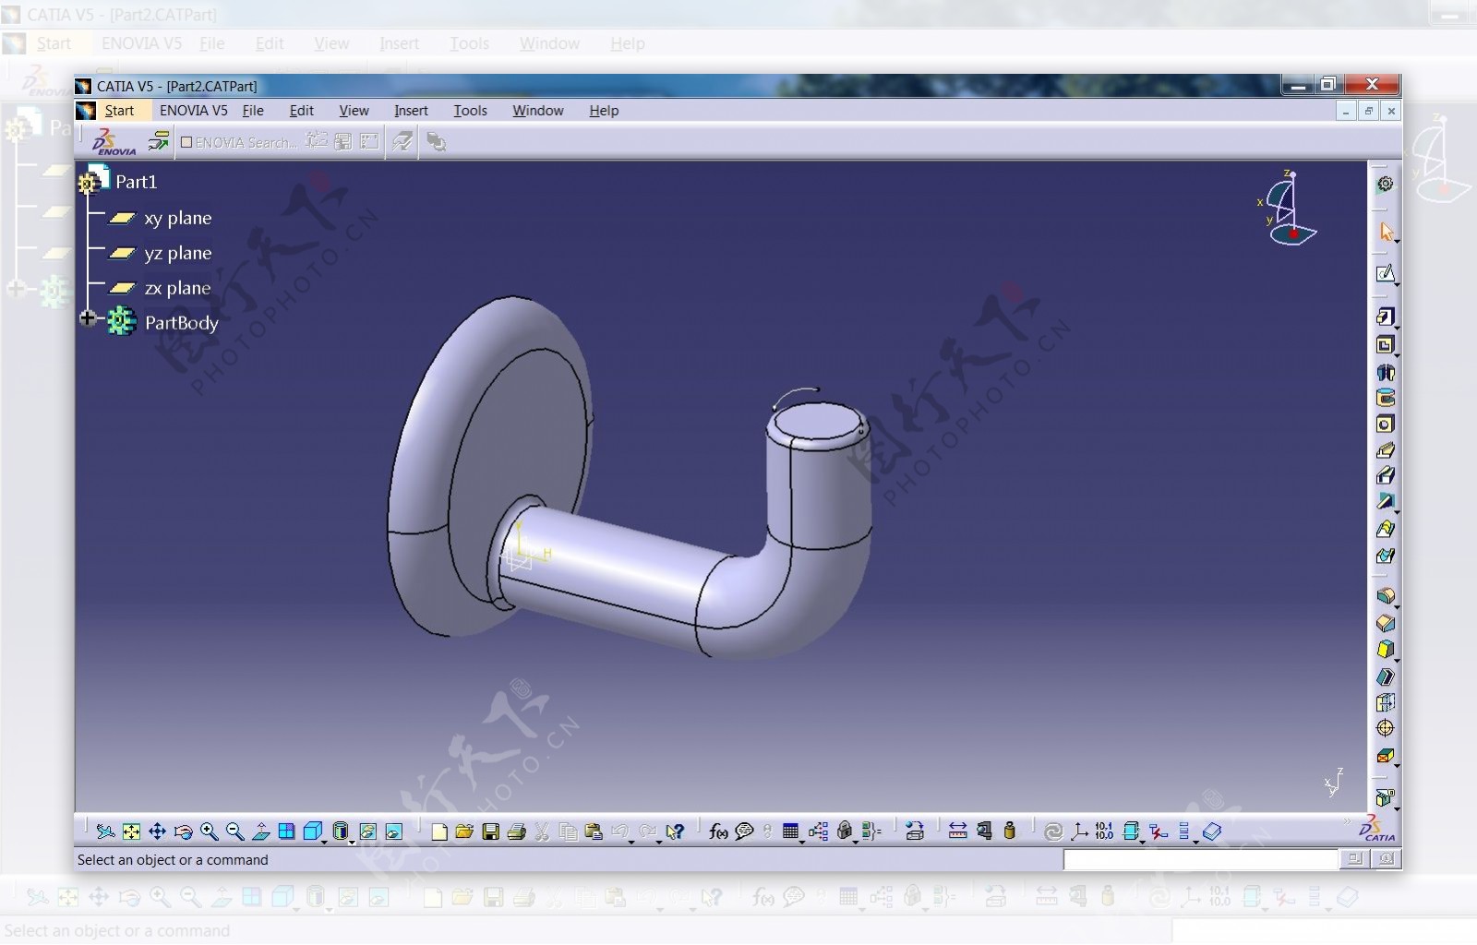
Task: Click the New document icon
Action: tap(439, 831)
